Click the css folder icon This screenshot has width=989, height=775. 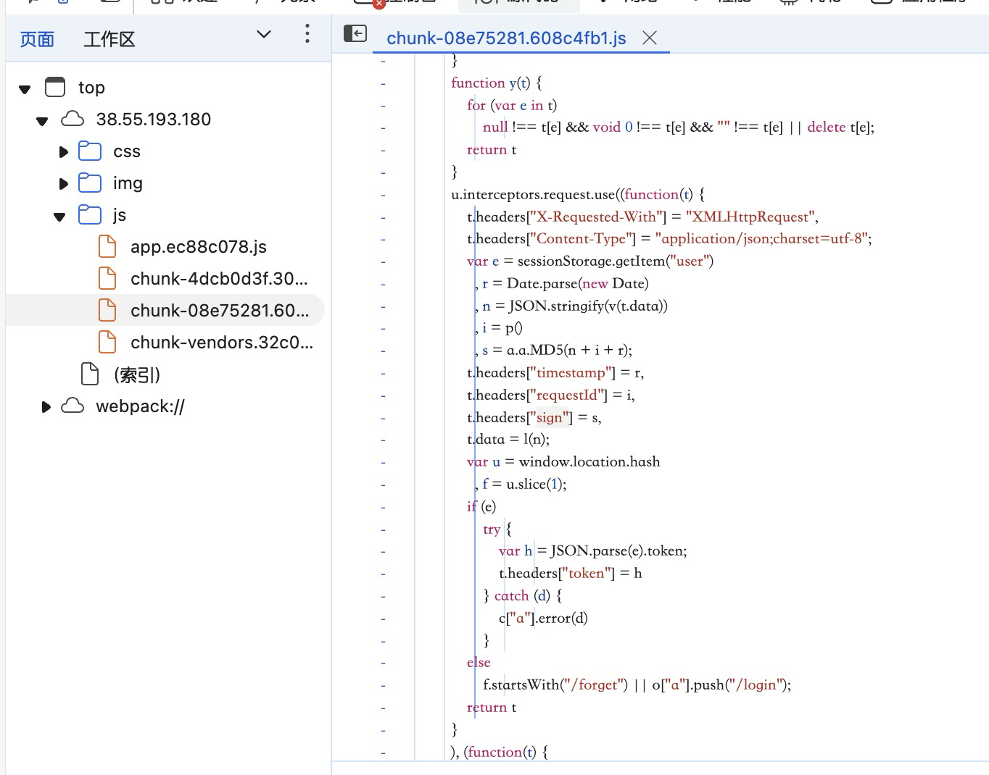[x=90, y=151]
